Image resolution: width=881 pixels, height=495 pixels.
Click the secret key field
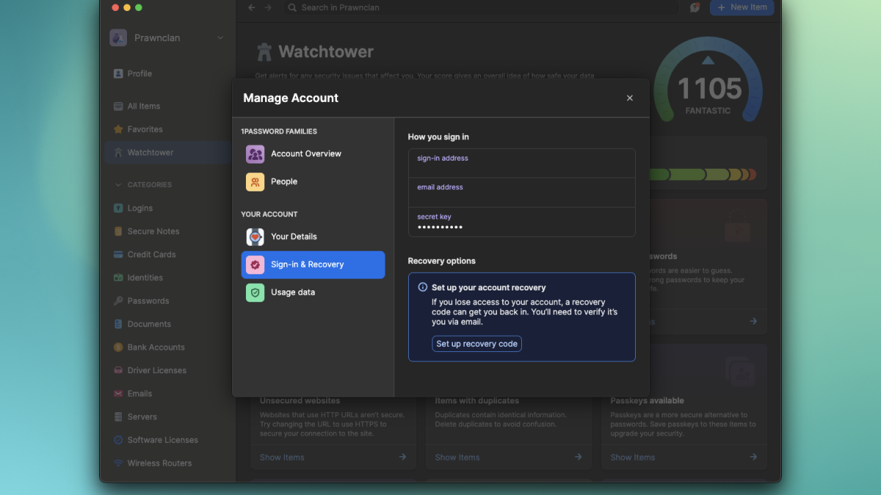pyautogui.click(x=521, y=222)
